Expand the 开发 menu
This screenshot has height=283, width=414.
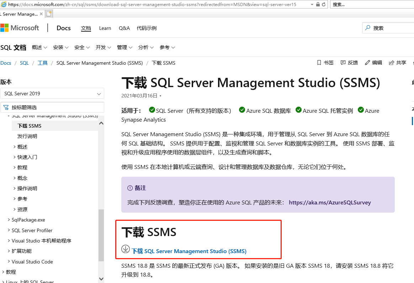103,47
